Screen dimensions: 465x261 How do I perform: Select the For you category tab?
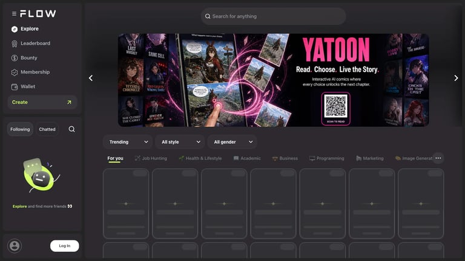tap(115, 158)
